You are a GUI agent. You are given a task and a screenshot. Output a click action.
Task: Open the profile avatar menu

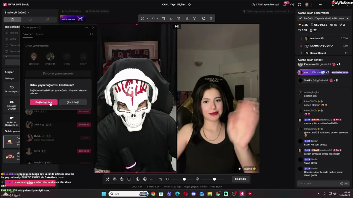point(307,5)
